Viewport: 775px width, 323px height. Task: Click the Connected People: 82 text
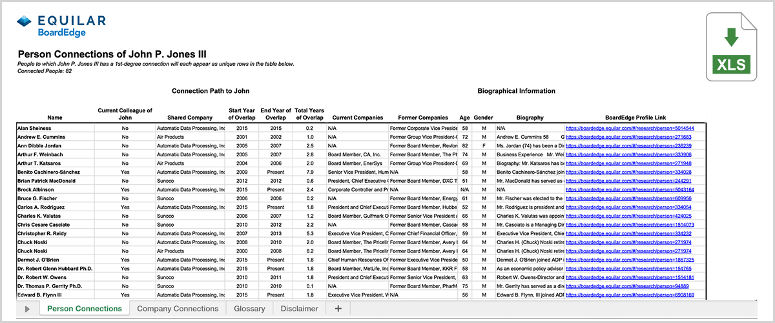45,71
